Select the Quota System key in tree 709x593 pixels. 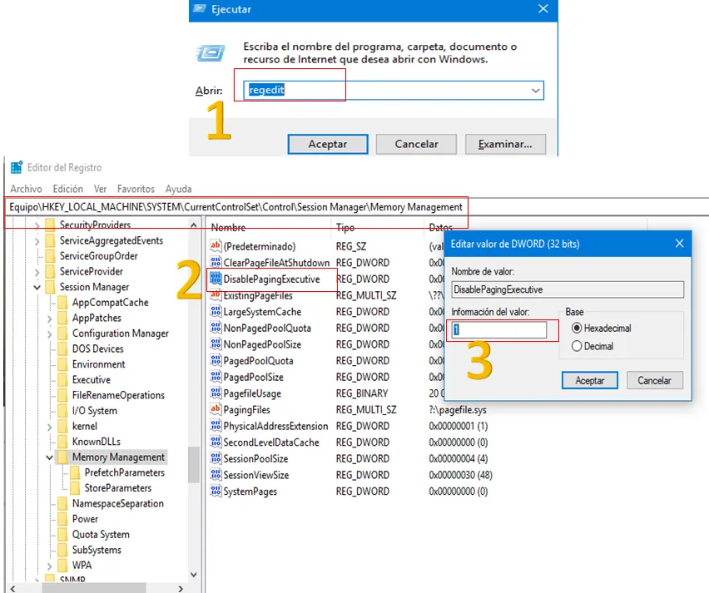(x=101, y=534)
